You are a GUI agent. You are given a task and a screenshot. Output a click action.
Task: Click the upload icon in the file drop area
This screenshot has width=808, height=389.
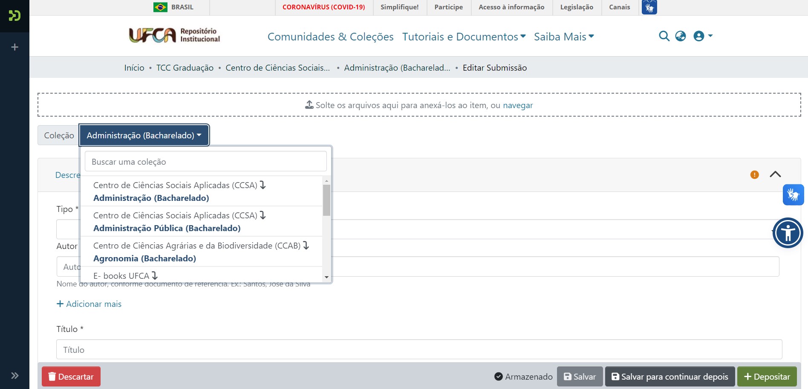[x=308, y=104]
